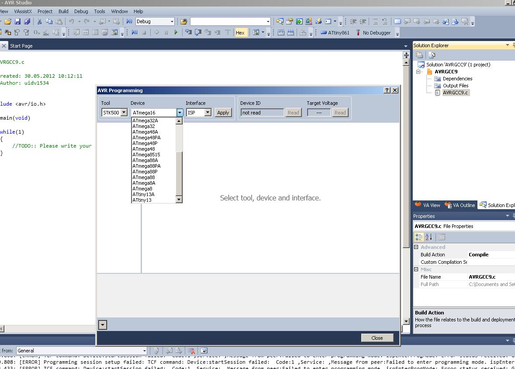Click the Save floppy disk icon
The image size is (515, 369).
(x=17, y=22)
